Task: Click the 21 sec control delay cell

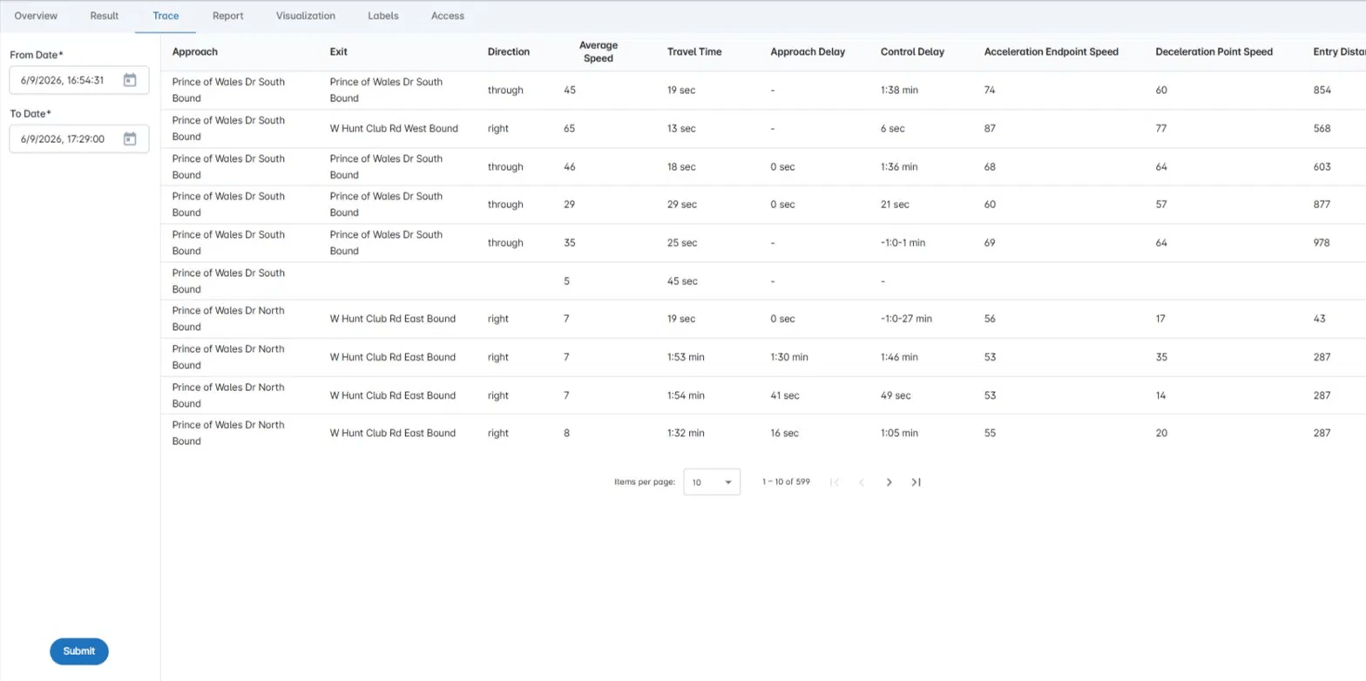Action: pos(895,205)
